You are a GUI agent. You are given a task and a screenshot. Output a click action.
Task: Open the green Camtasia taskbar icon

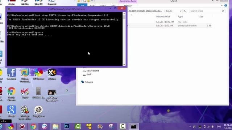(x=78, y=126)
